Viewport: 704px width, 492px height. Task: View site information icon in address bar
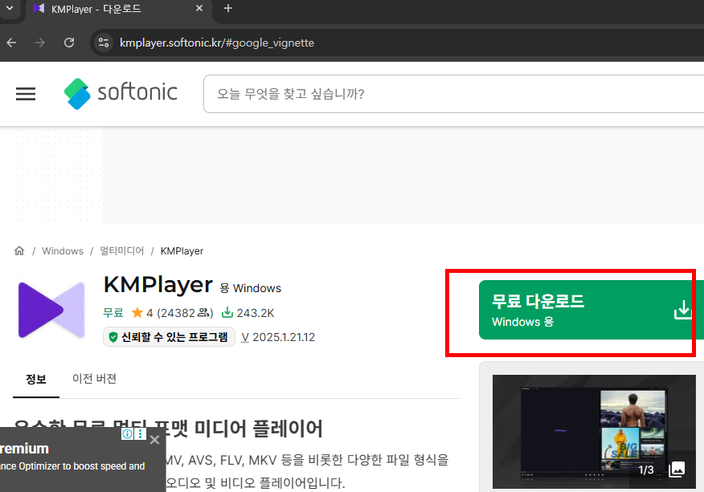104,43
